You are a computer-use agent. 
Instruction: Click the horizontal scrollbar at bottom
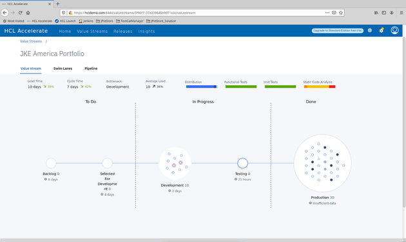[x=200, y=240]
